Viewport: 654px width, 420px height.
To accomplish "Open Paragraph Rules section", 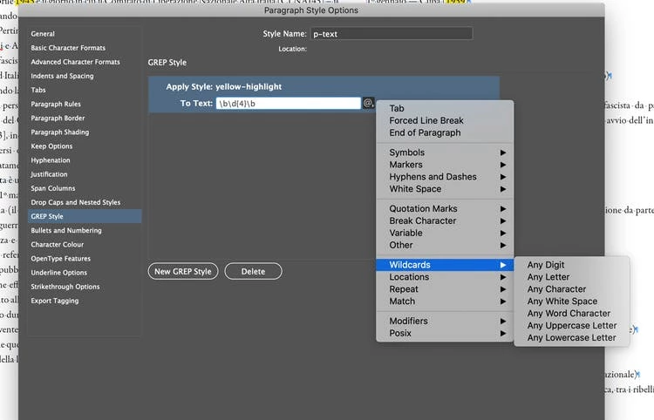I will (x=56, y=105).
